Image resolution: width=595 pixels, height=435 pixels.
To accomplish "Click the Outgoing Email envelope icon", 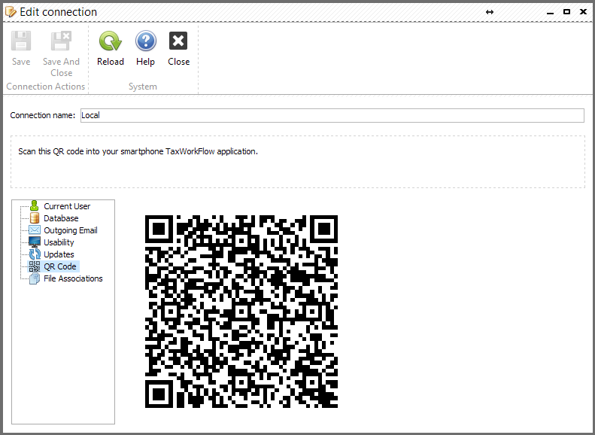I will [x=35, y=230].
